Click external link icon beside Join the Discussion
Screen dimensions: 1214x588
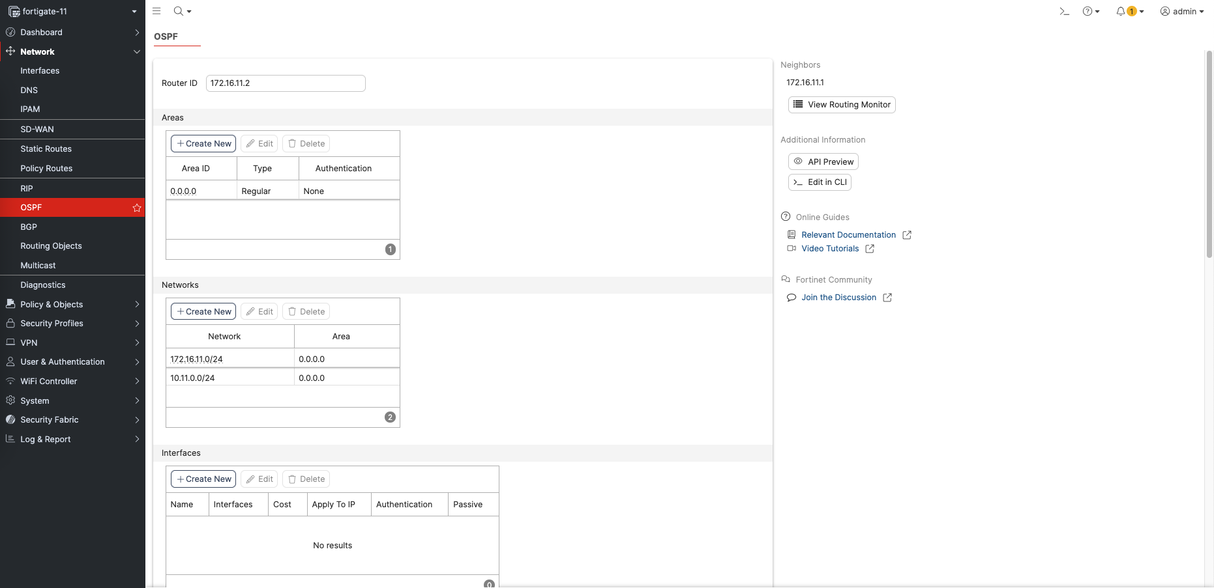[x=887, y=298]
